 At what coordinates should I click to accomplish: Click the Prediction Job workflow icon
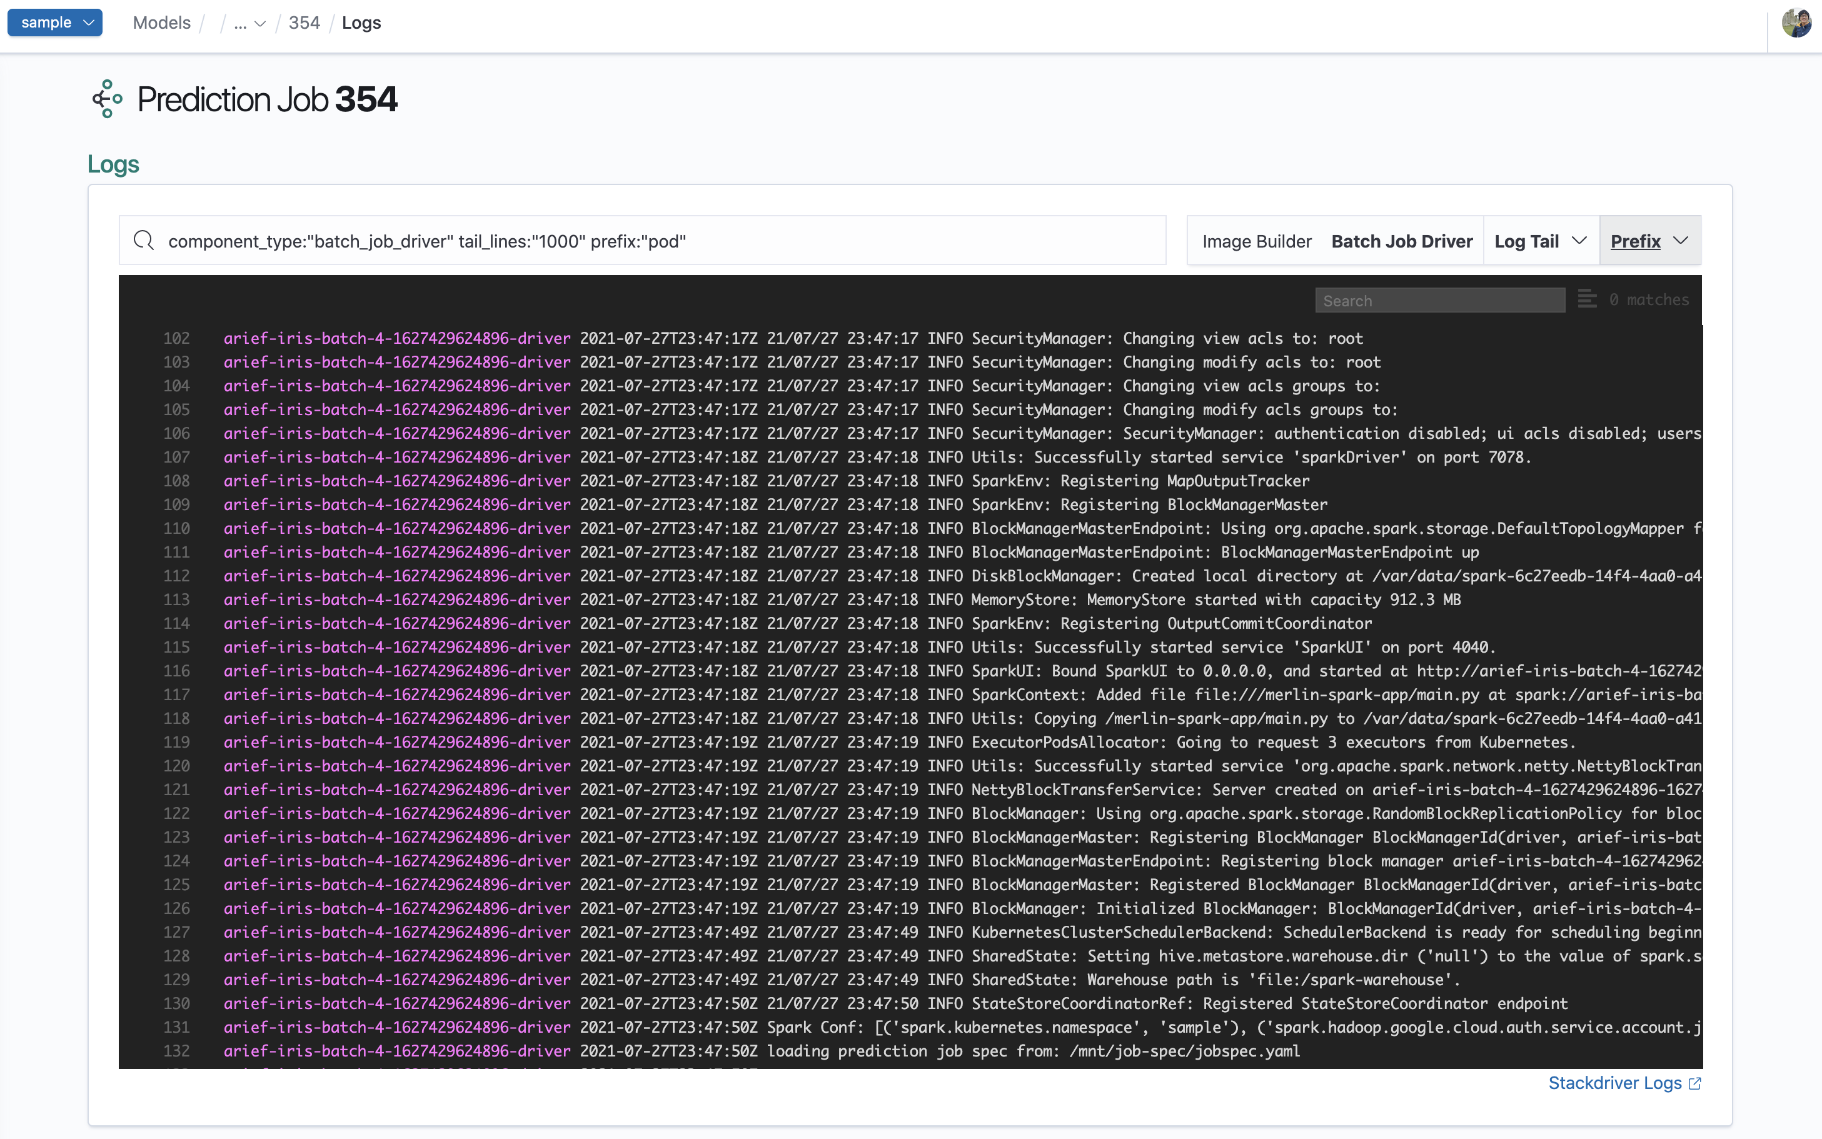[x=107, y=99]
